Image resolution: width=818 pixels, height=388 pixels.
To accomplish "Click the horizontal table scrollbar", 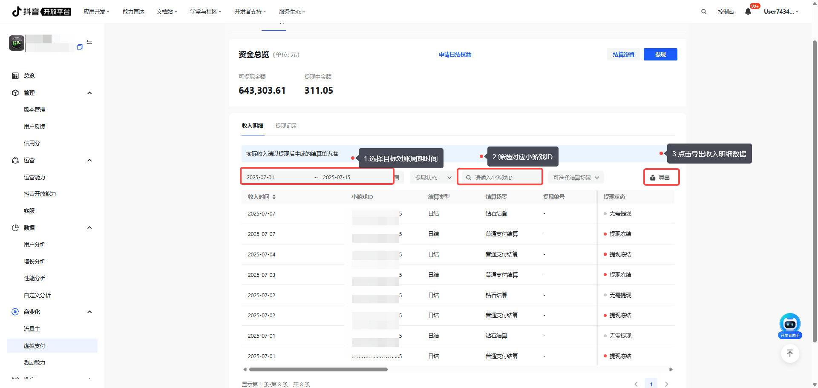I will [x=318, y=370].
